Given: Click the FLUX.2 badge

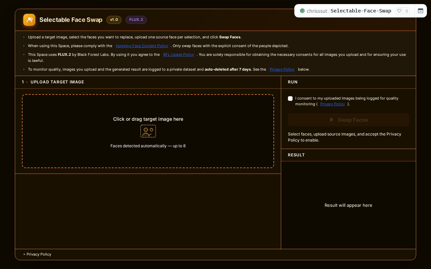Looking at the screenshot, I should coord(136,20).
